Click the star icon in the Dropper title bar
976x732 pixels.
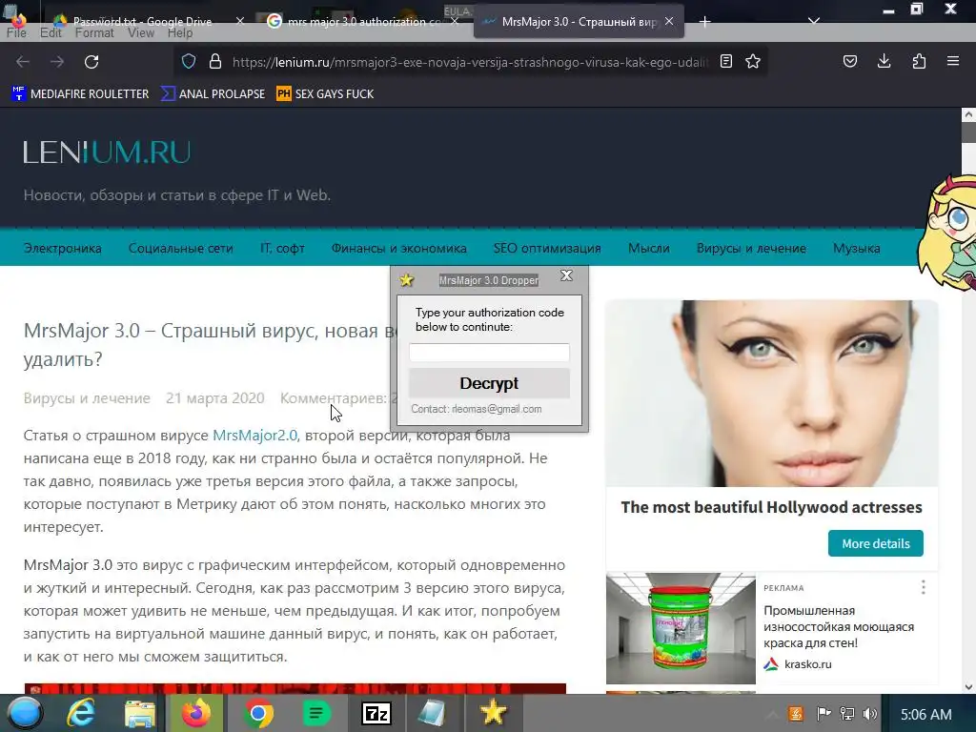coord(406,279)
